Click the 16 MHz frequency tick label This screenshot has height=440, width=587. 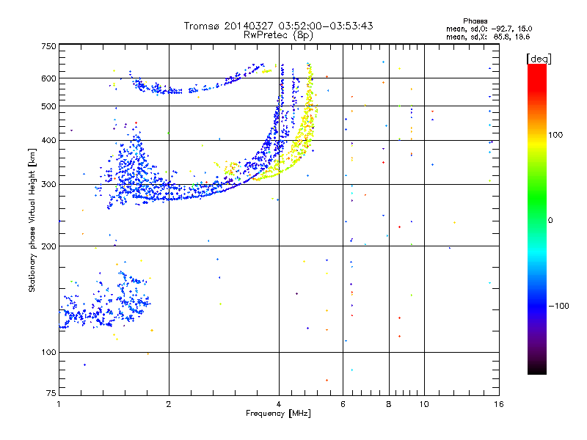499,404
